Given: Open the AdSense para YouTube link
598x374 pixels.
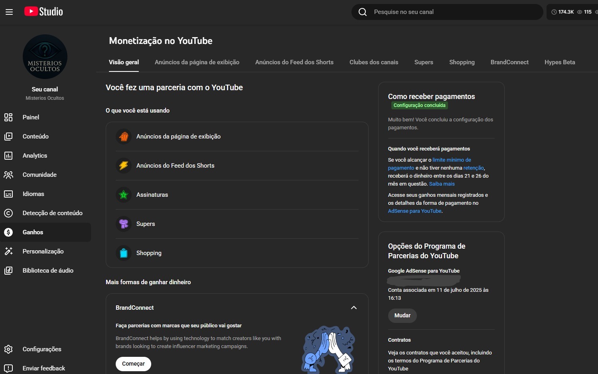Looking at the screenshot, I should pyautogui.click(x=414, y=211).
